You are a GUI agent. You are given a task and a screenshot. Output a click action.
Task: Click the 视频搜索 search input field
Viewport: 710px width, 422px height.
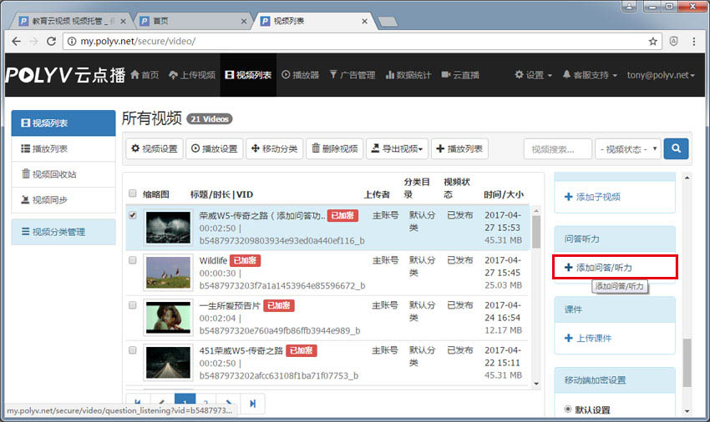[x=557, y=149]
